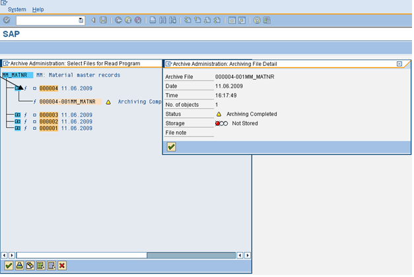Click the lightning icon on session 000001 row
This screenshot has width=414, height=277.
click(26, 128)
